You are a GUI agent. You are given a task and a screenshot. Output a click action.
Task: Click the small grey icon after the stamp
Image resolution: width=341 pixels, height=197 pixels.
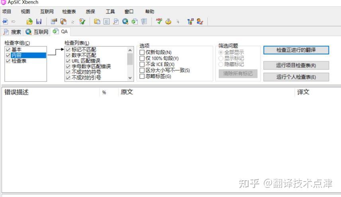click(178, 22)
